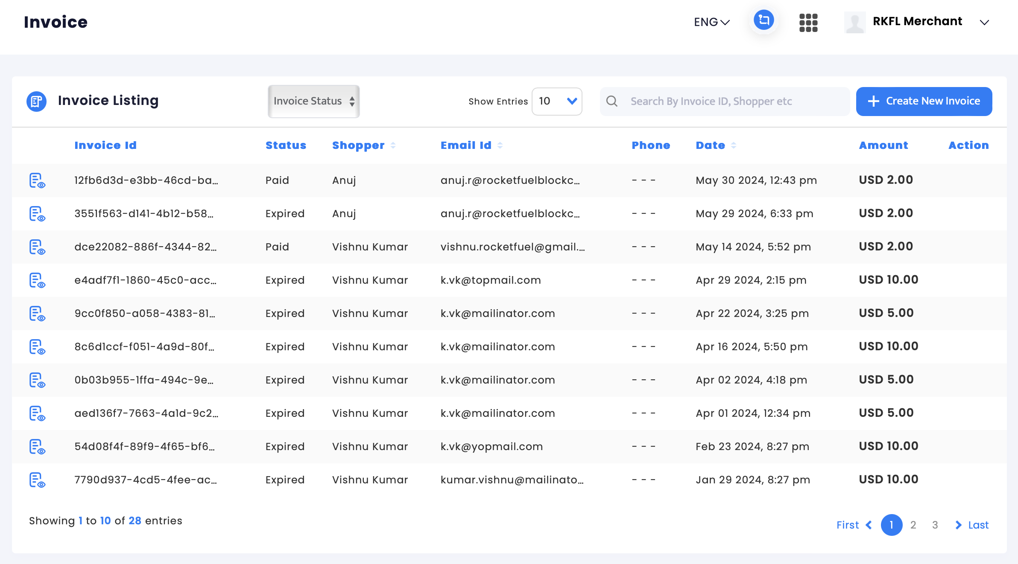Click the search magnifier icon
The image size is (1018, 564).
pyautogui.click(x=612, y=101)
